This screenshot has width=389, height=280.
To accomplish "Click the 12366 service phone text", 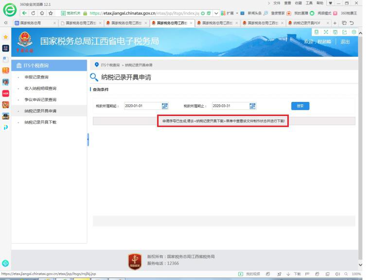I will tap(173, 264).
